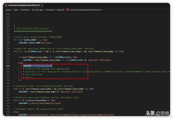Click line number 229 in gutter
Viewport: 173px width, 119px height.
[8, 52]
